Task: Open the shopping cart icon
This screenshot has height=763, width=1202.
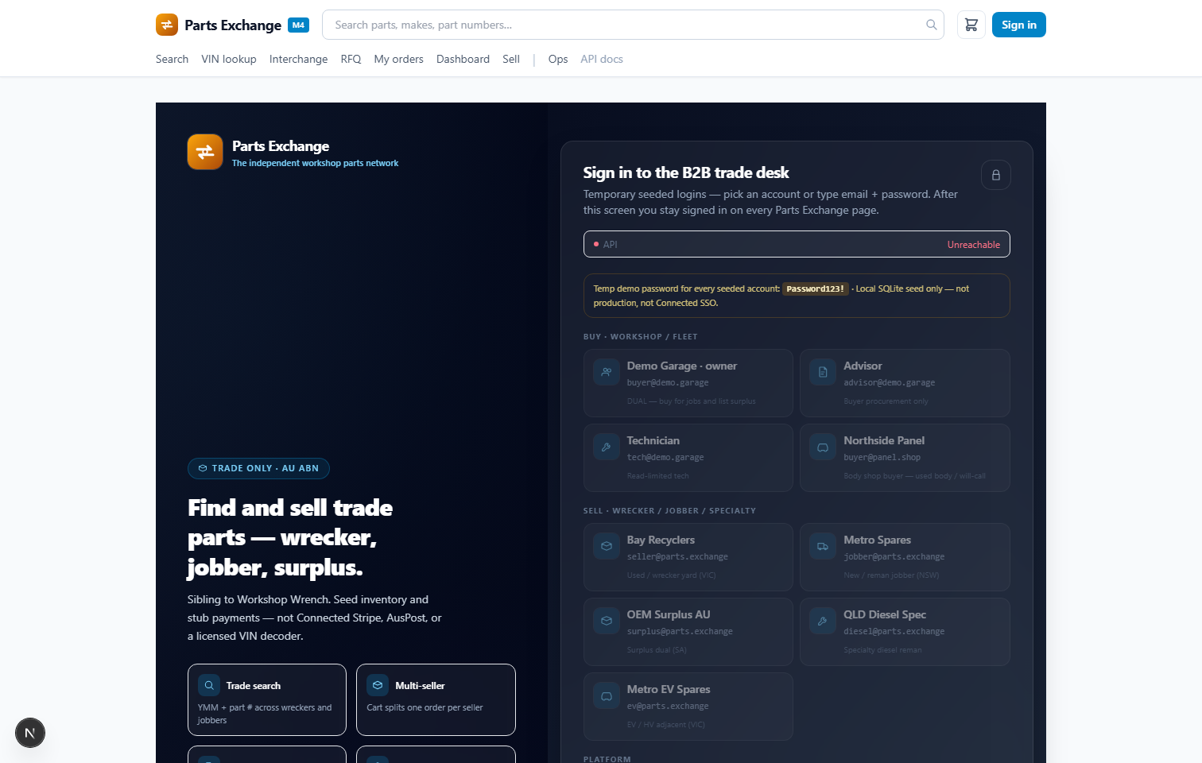Action: pyautogui.click(x=971, y=25)
